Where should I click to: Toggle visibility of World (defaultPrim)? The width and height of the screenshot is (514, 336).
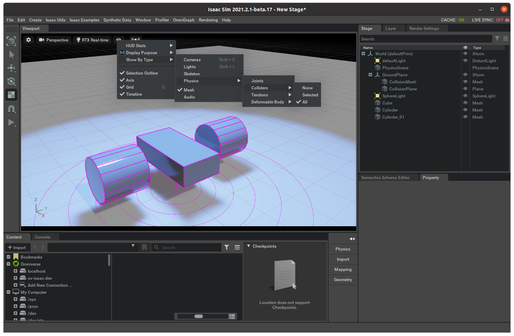tap(465, 53)
